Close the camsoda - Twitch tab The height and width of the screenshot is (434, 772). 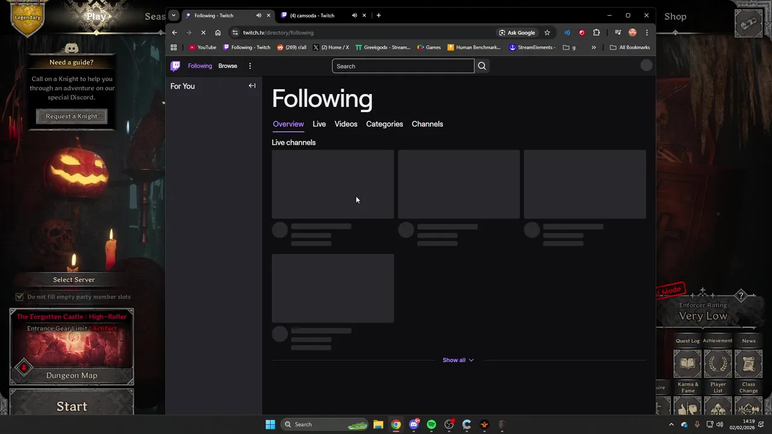[x=364, y=16]
